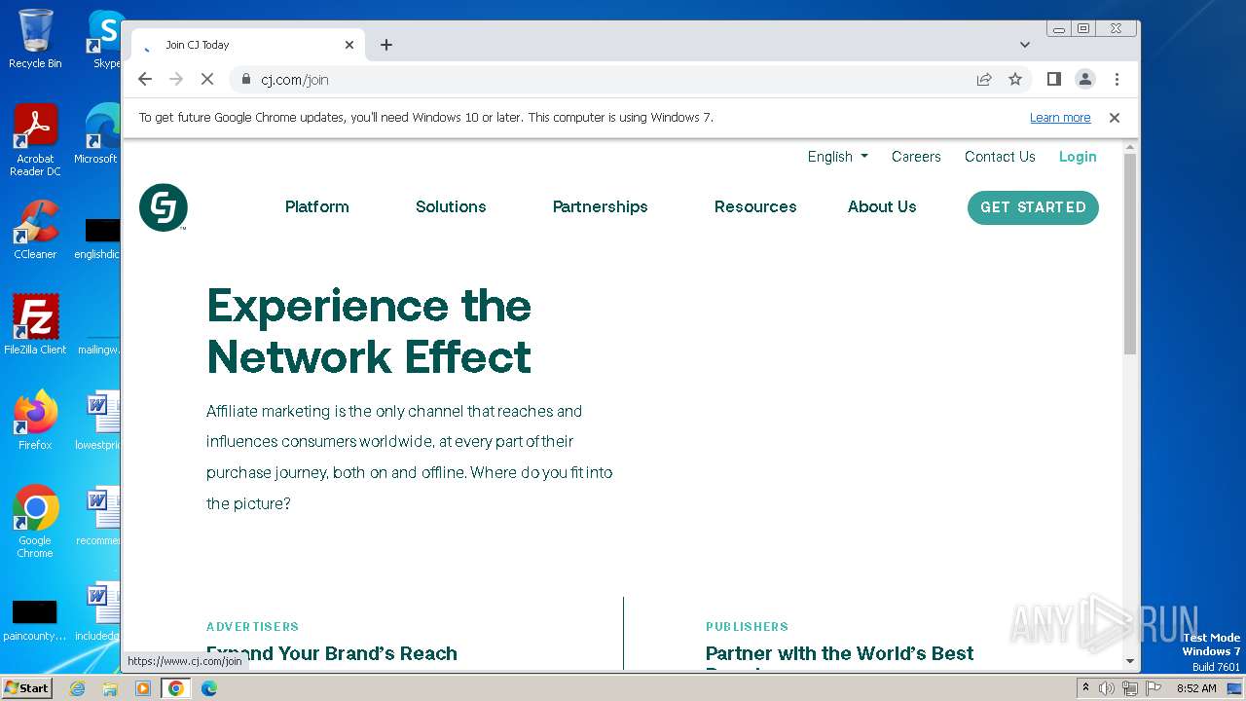Screen dimensions: 1246x701
Task: Open the tab search chevron in Chrome
Action: pos(1025,45)
